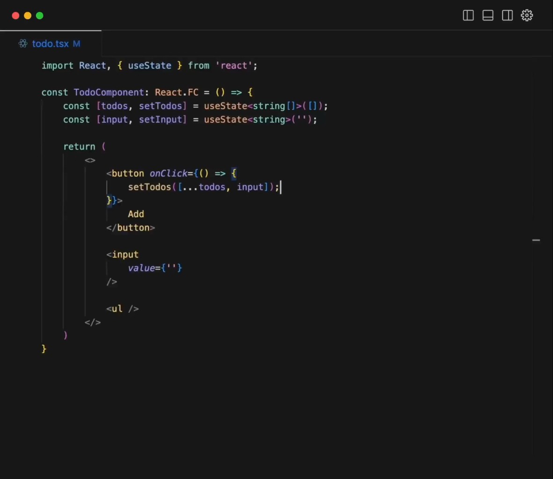The image size is (553, 479).
Task: Switch to the todo.tsx tab
Action: point(52,44)
